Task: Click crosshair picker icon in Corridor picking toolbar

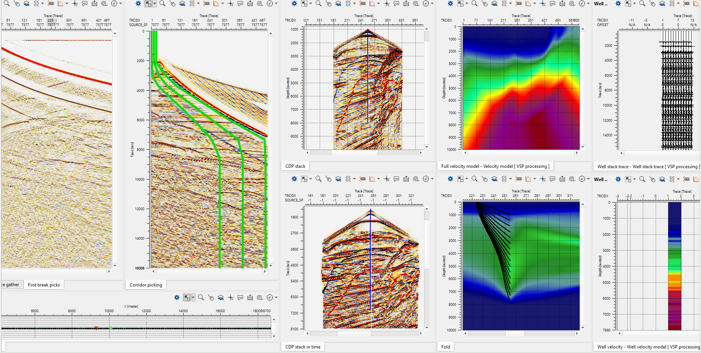Action: [231, 3]
